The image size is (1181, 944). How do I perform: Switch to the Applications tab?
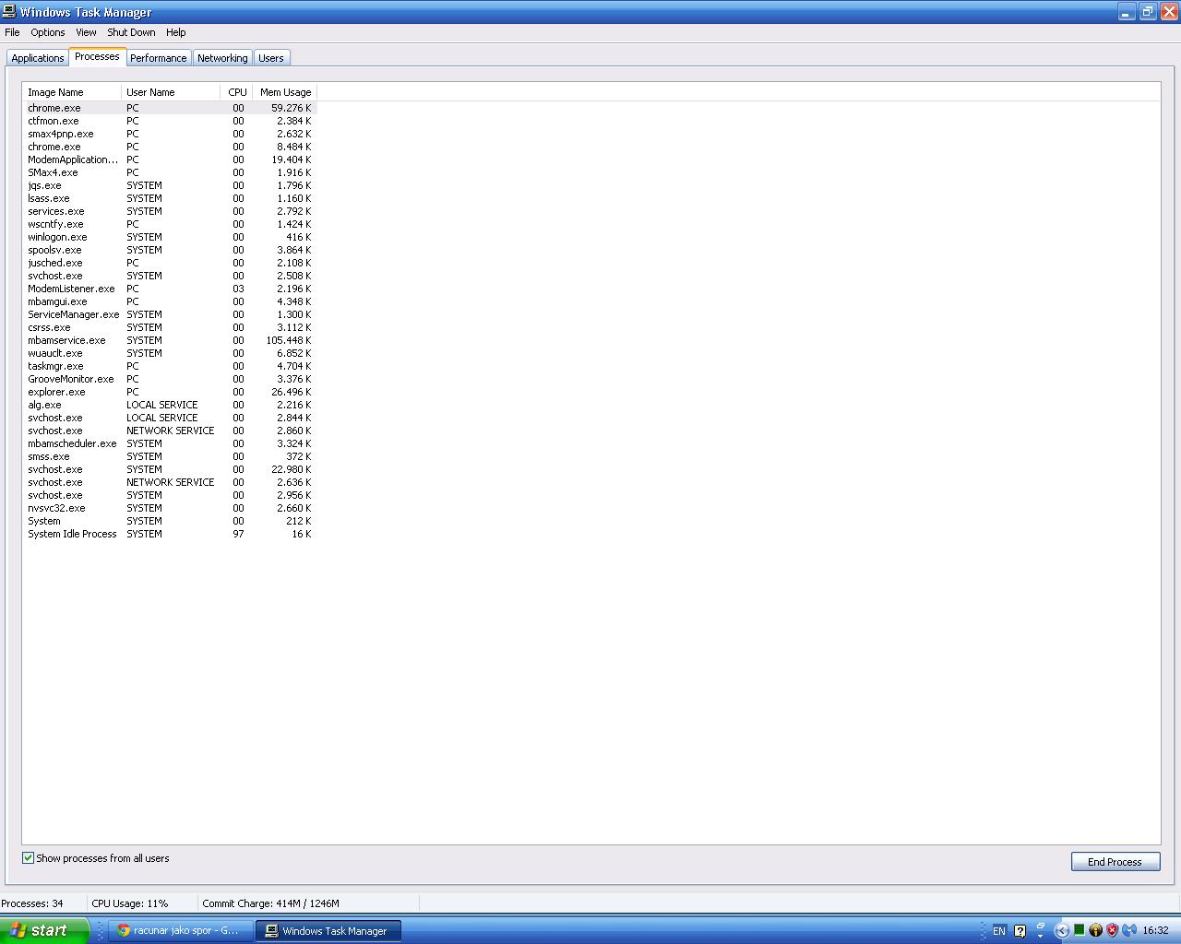tap(38, 58)
